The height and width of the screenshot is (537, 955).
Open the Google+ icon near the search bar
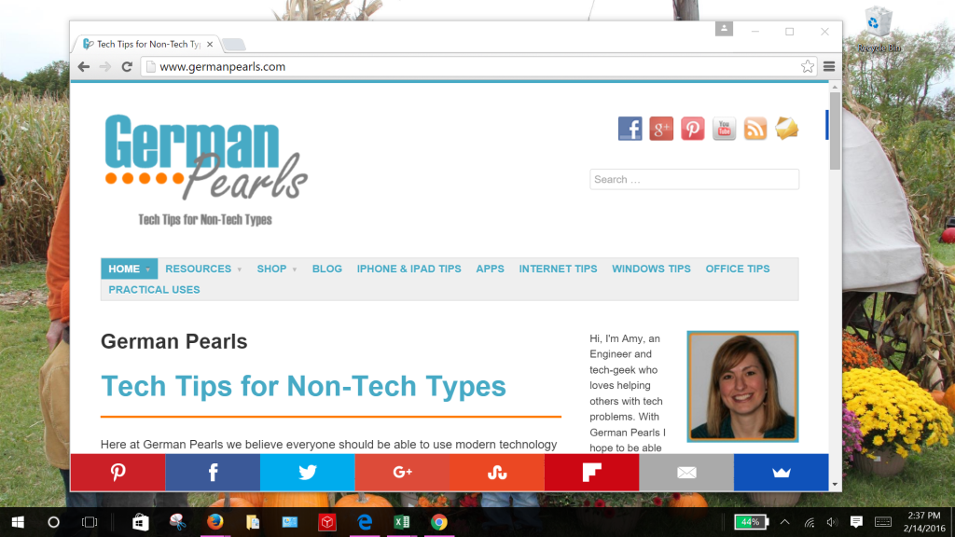661,128
